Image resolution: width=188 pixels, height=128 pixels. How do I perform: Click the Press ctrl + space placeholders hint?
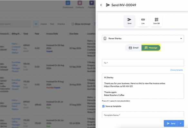pos(116,101)
